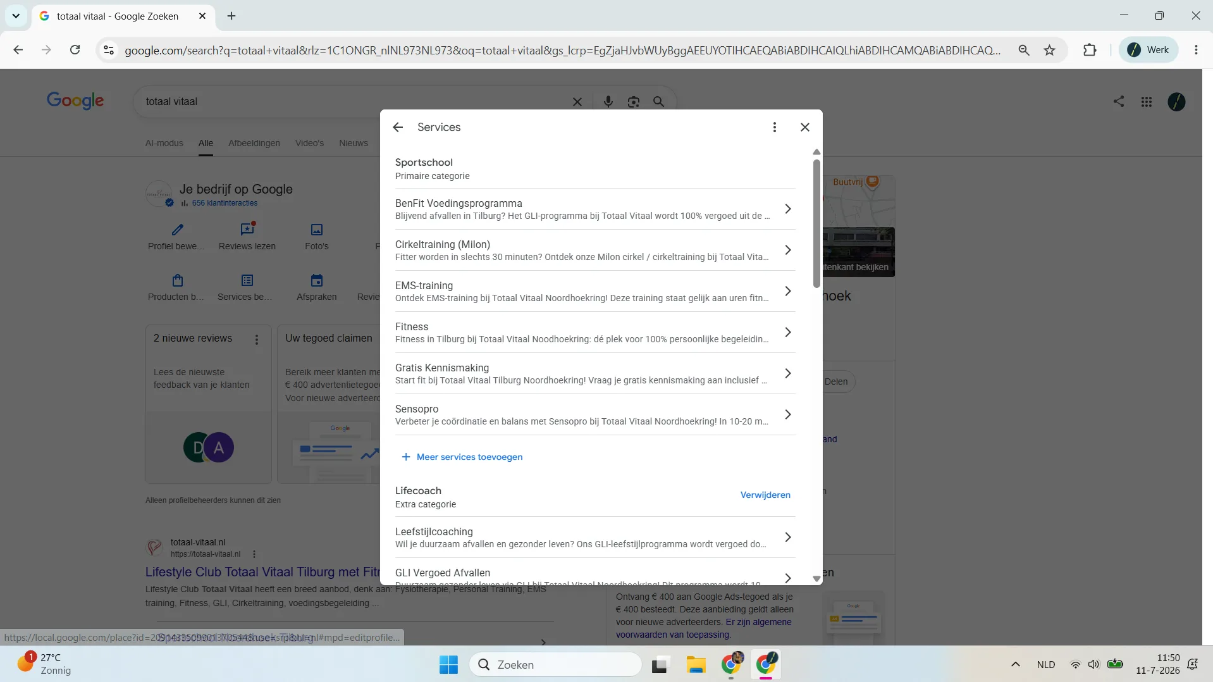The height and width of the screenshot is (682, 1213).
Task: Start voice search with microphone icon
Action: pos(608,102)
